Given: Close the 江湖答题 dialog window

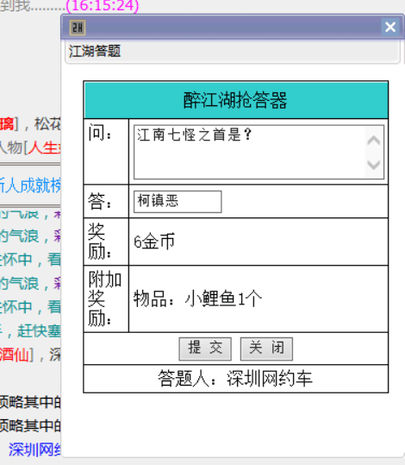Looking at the screenshot, I should click(390, 28).
